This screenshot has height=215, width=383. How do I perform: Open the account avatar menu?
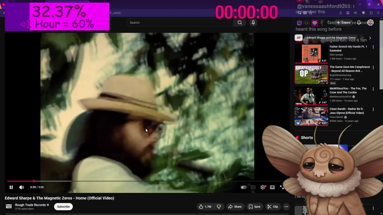(370, 22)
